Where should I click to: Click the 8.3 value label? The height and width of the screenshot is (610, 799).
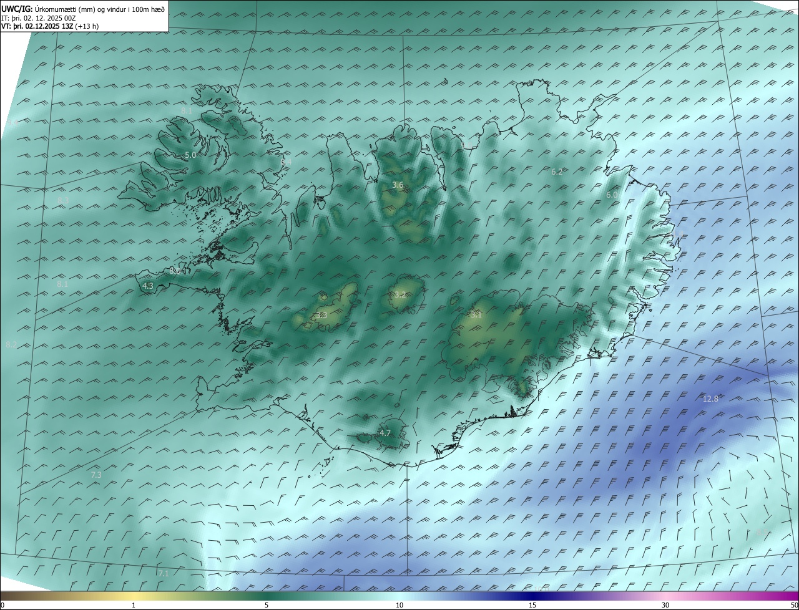point(63,200)
